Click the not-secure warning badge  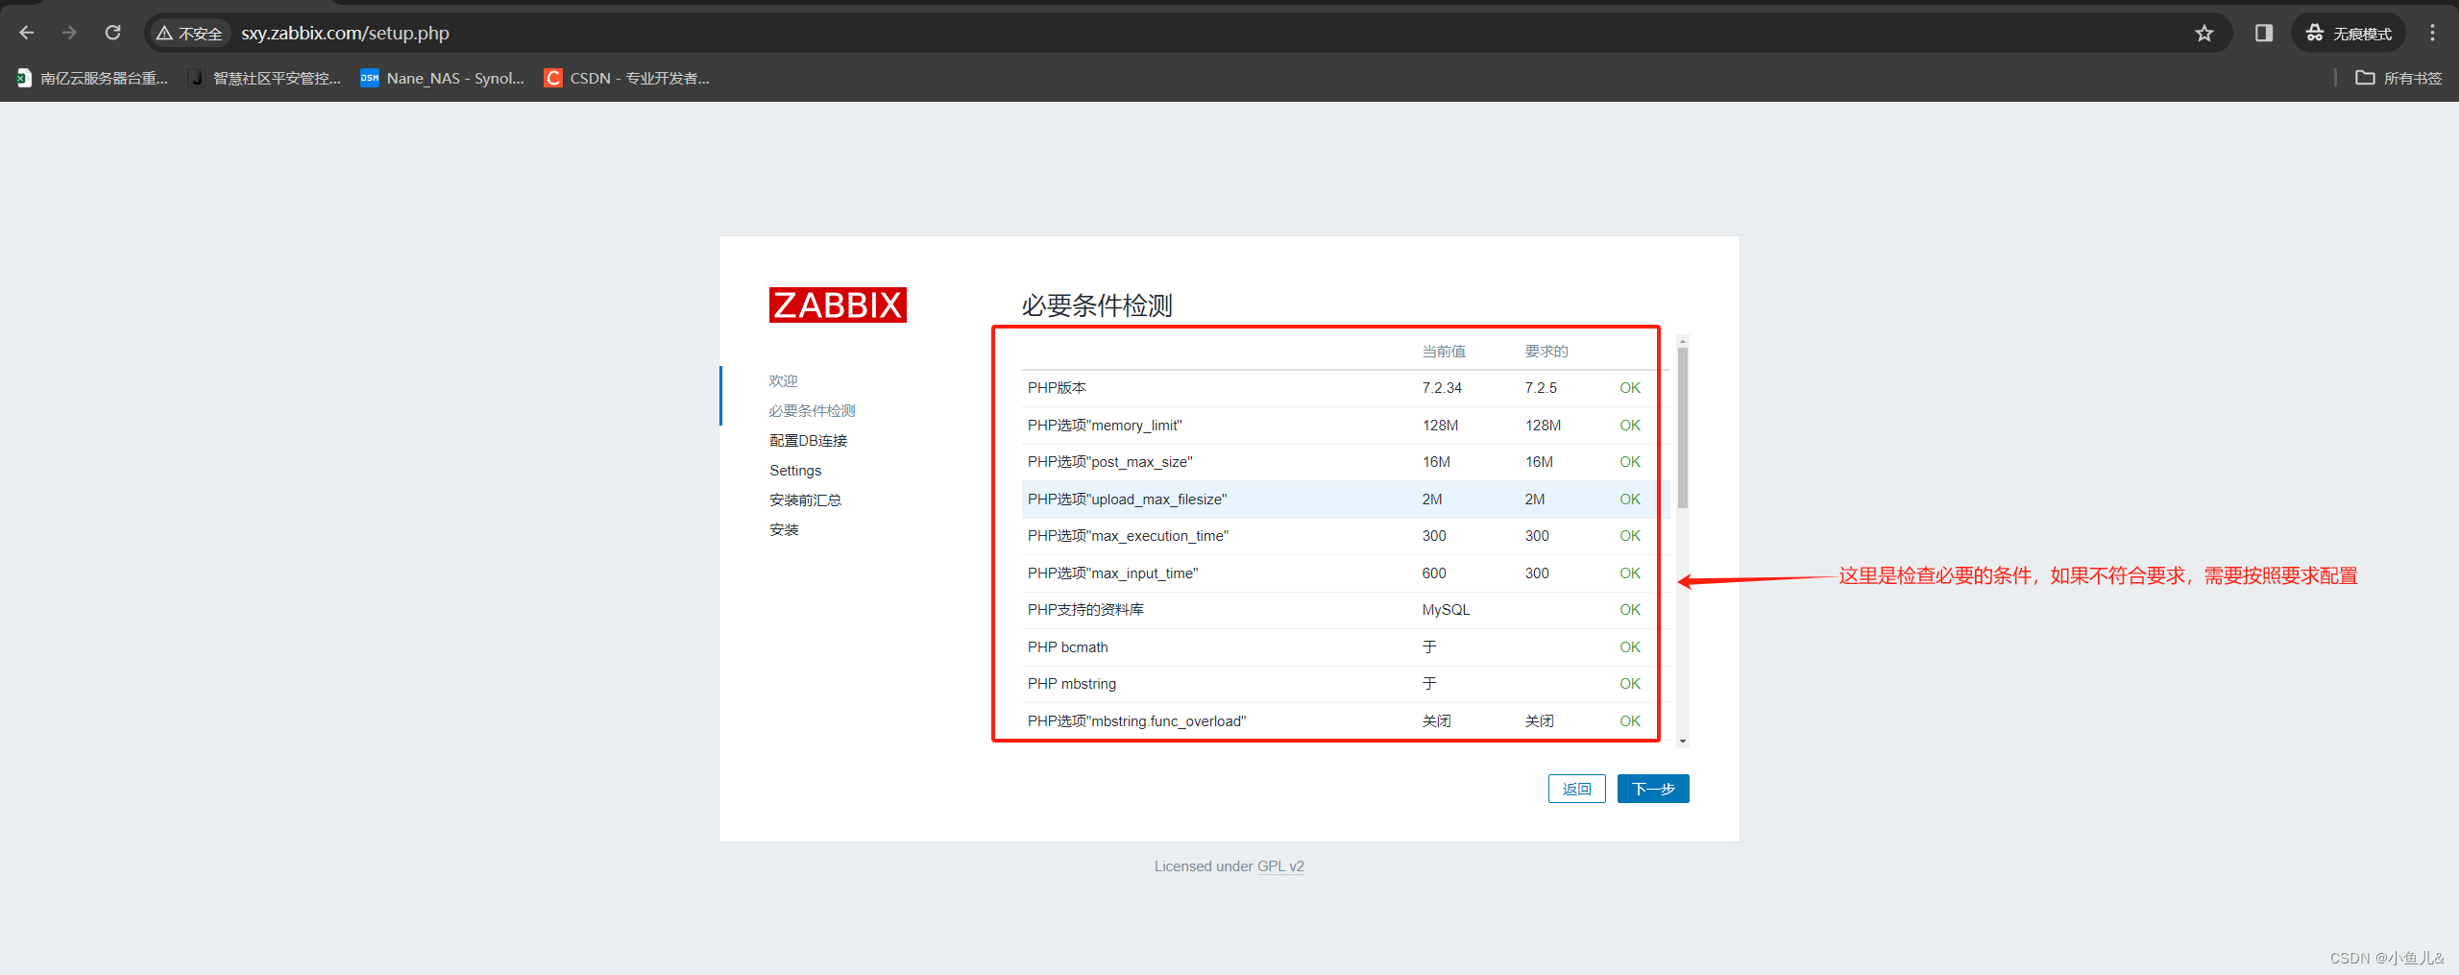(x=189, y=34)
